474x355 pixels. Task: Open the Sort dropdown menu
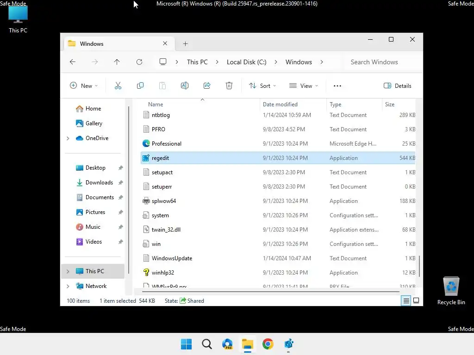pos(262,86)
